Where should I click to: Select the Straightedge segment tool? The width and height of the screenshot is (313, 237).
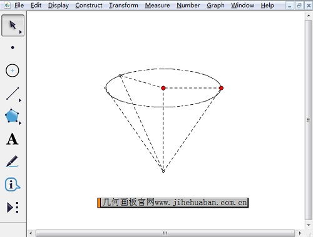click(13, 94)
